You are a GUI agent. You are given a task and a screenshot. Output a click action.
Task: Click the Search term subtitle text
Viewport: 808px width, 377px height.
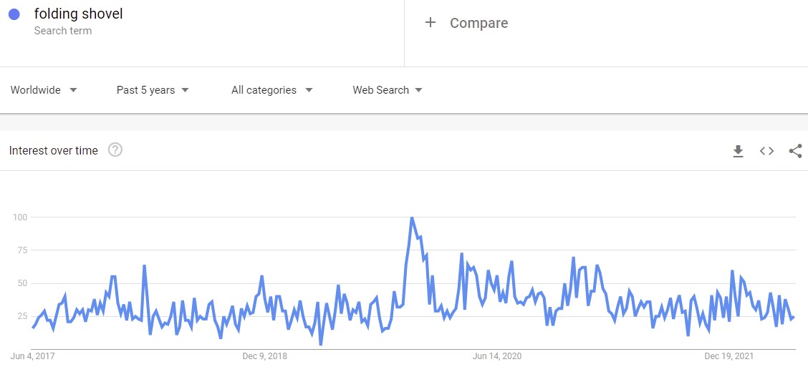(x=63, y=31)
